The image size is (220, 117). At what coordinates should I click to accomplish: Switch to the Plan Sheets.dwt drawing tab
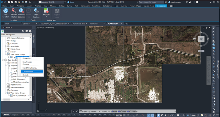[79, 24]
